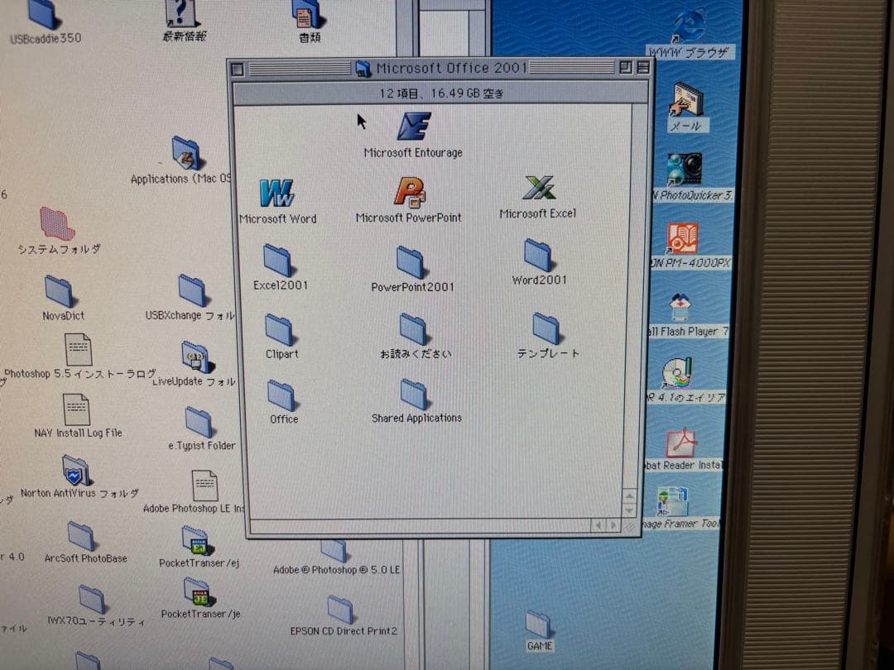
Task: Open the Clipart folder
Action: click(x=280, y=330)
